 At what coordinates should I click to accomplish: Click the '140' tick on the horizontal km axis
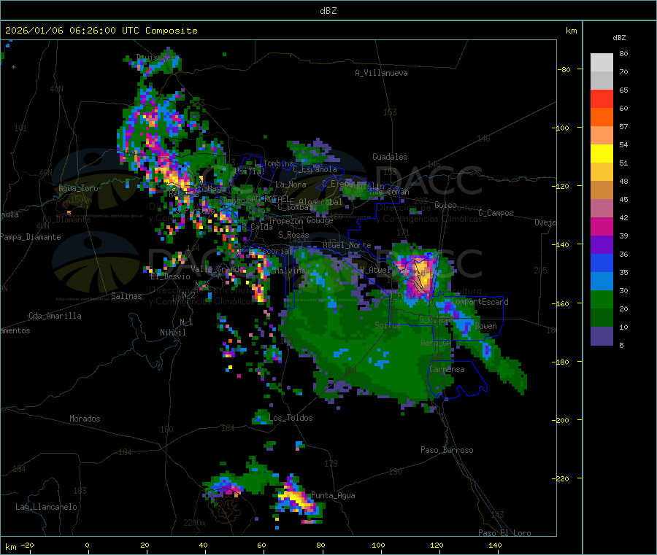495,546
